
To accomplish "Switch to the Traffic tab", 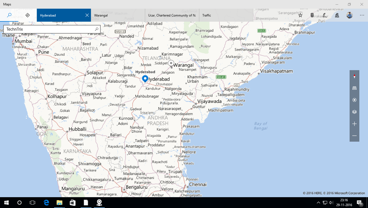I will [x=226, y=15].
